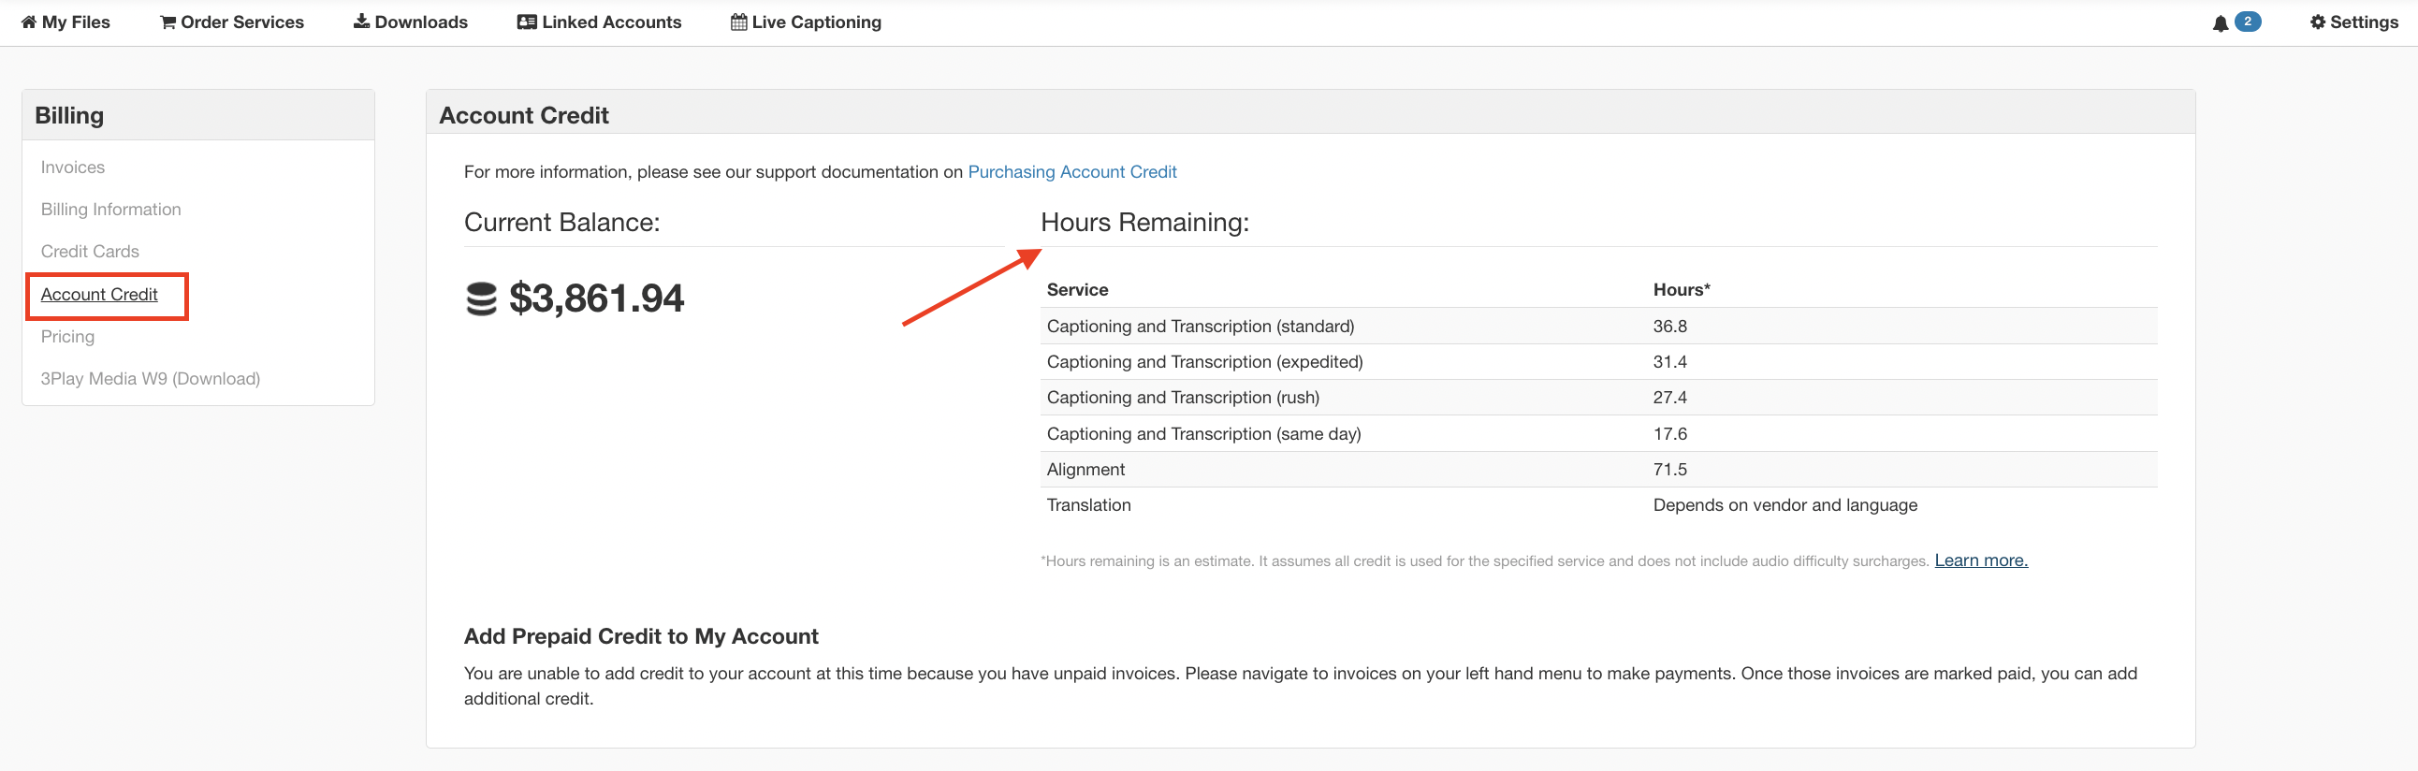Click the 36.8 hours value
Viewport: 2418px width, 771px height.
click(x=1670, y=326)
